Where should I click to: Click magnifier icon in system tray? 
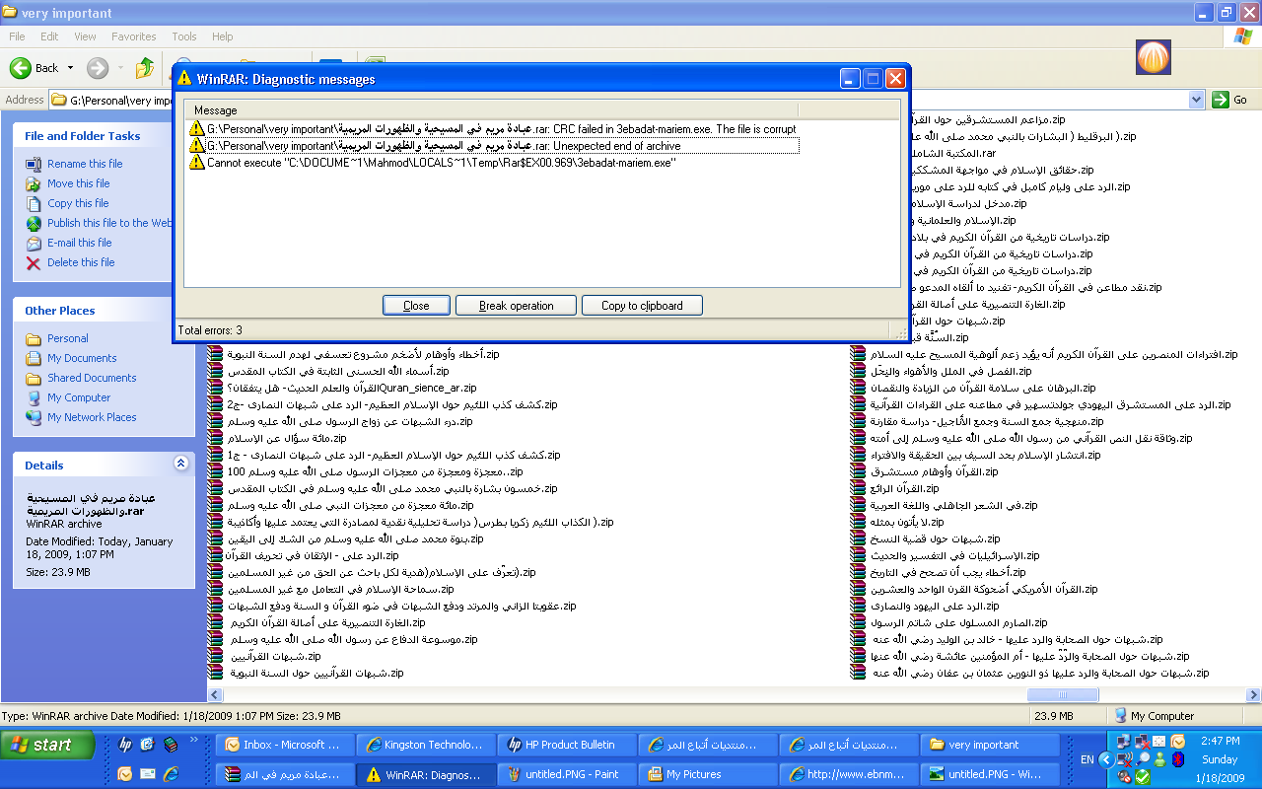1143,758
